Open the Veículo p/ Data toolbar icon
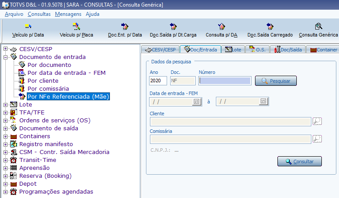The image size is (339, 198). (28, 26)
